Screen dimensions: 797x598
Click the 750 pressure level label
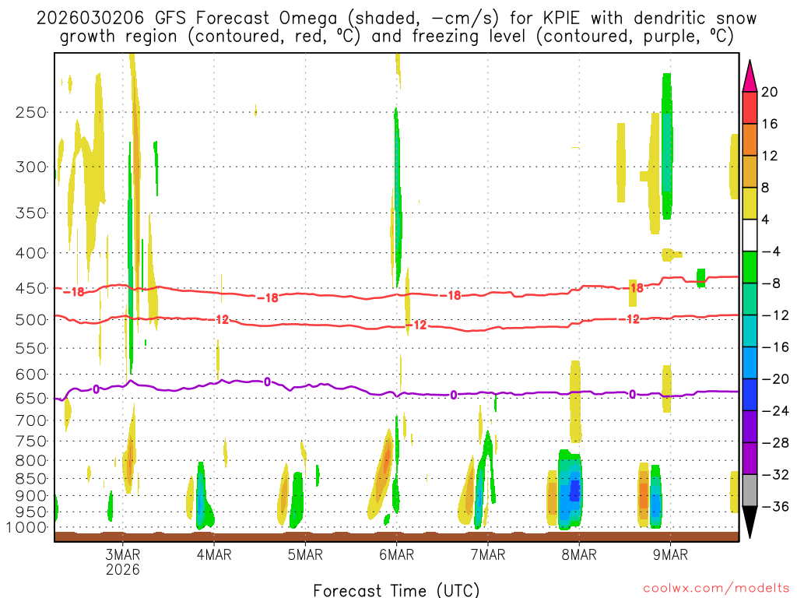click(31, 441)
